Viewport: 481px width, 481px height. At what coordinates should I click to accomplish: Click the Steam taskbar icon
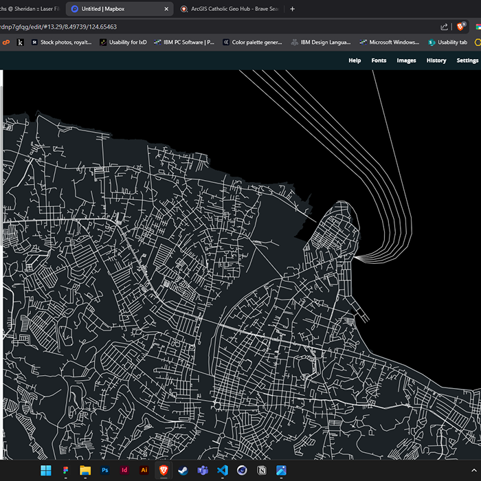pos(183,471)
